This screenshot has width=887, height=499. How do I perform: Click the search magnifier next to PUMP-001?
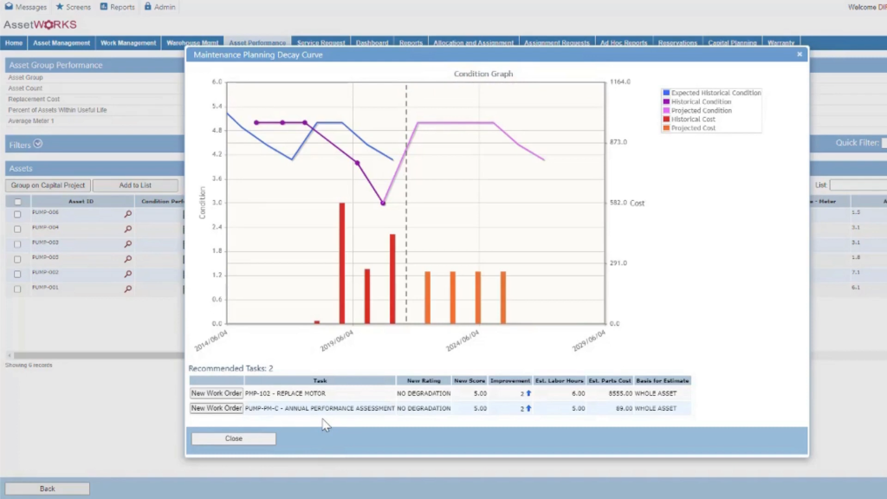click(128, 288)
